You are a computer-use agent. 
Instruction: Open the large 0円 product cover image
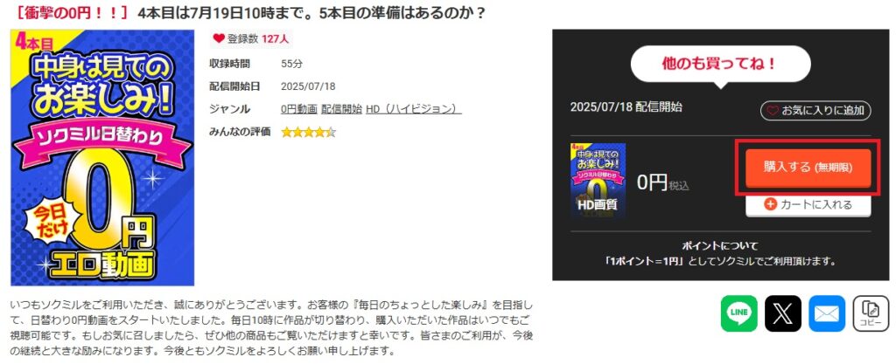click(102, 158)
